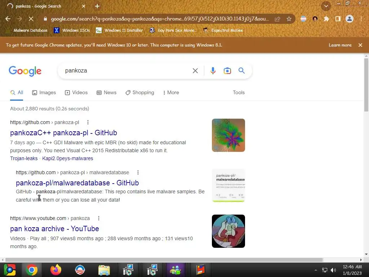Screen dimensions: 369x277
Task: Close the pankoza Google Search tab
Action: click(x=84, y=6)
